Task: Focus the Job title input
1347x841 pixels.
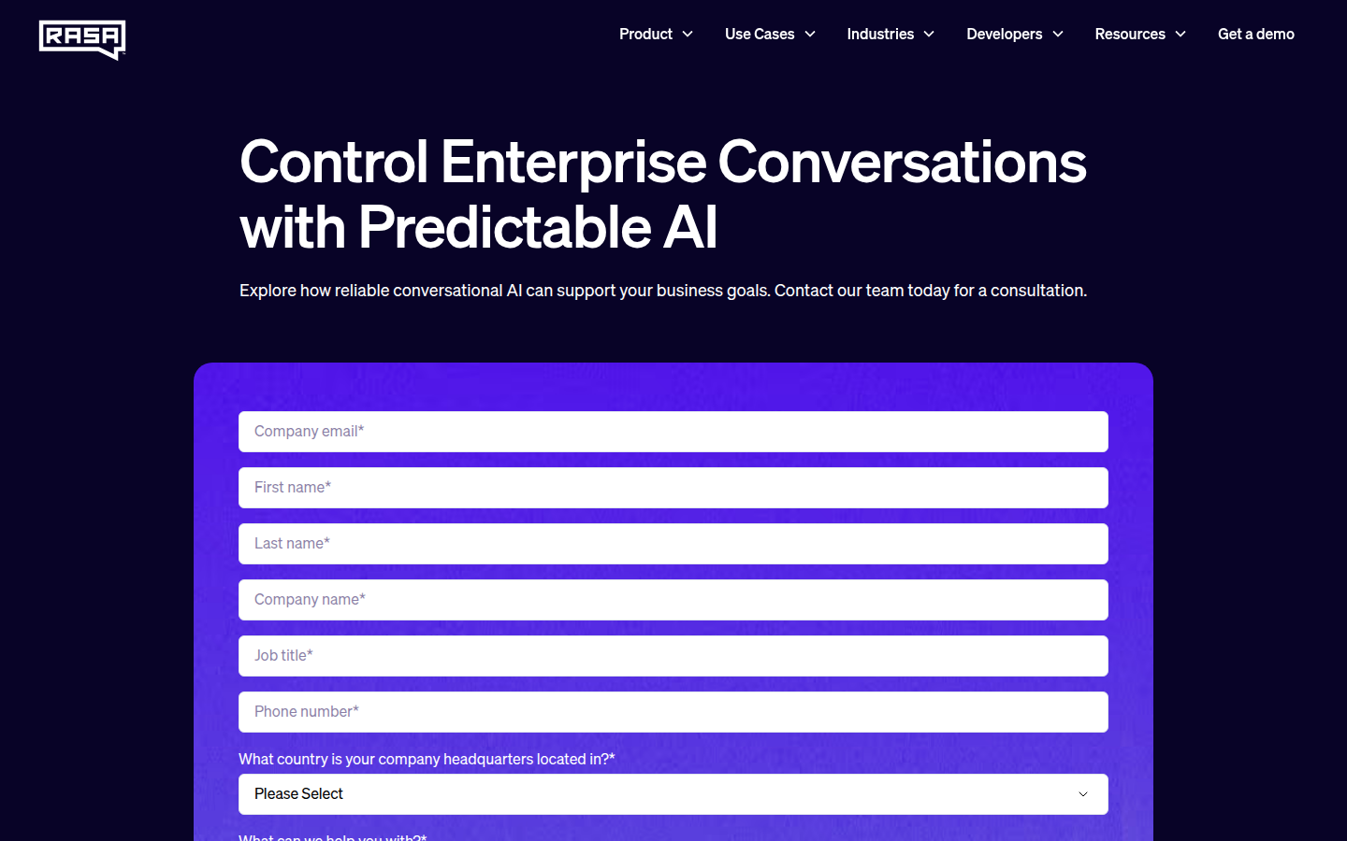Action: tap(673, 656)
